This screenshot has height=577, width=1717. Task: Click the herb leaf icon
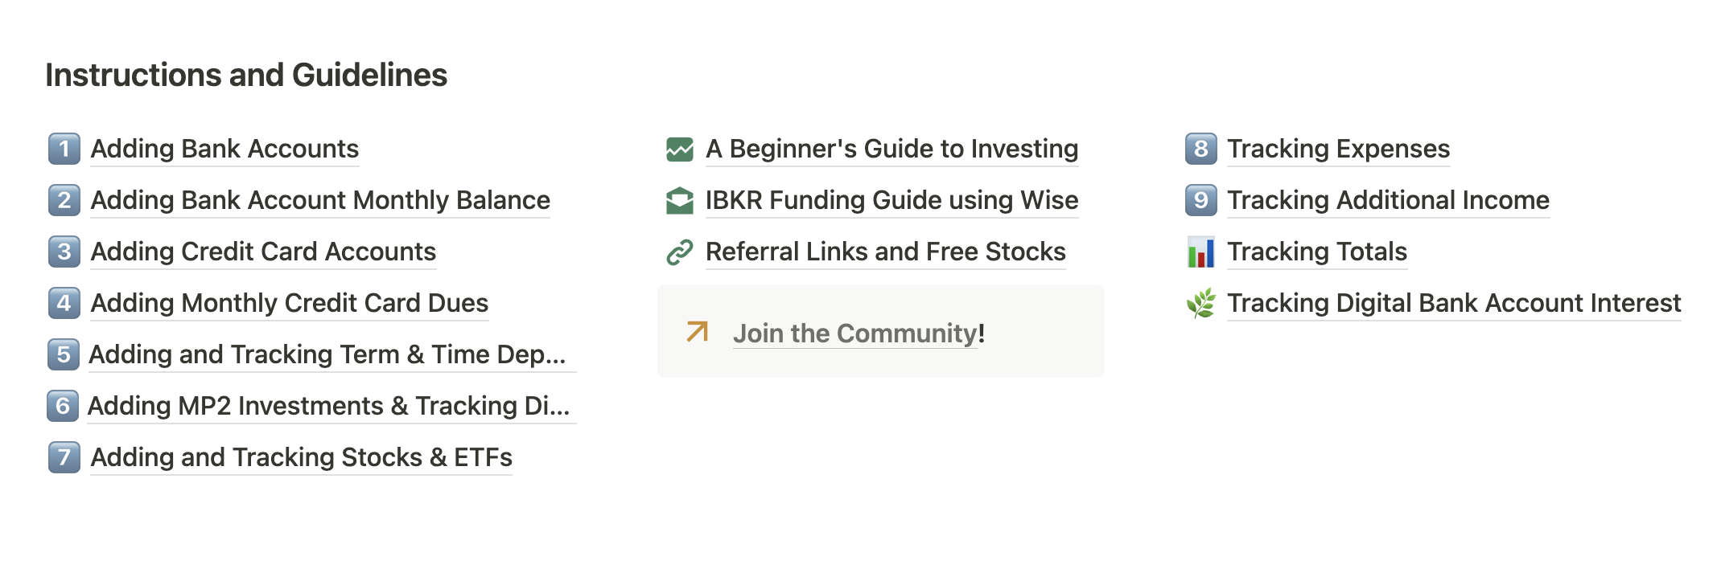tap(1201, 303)
